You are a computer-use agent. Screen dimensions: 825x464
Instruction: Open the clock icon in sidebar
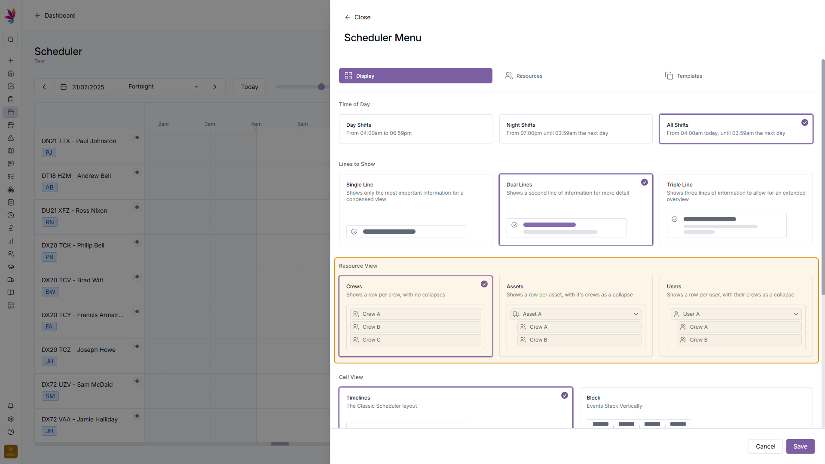tap(11, 215)
